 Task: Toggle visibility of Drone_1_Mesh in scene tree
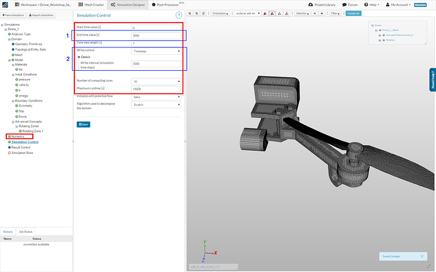(x=379, y=30)
